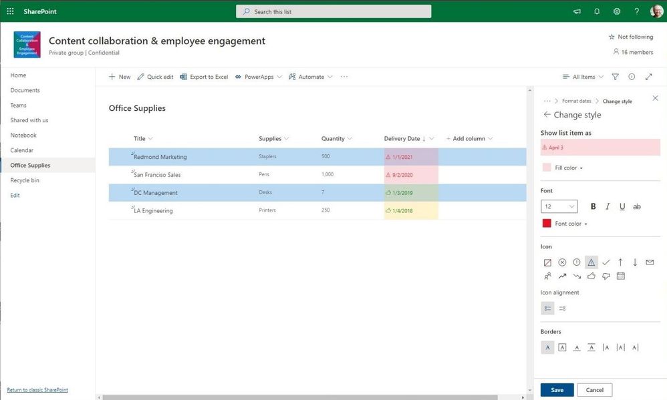Toggle strikethrough font style
This screenshot has height=400, width=667.
[x=636, y=206]
